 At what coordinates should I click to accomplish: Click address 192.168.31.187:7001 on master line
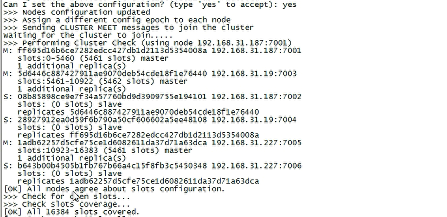click(256, 51)
